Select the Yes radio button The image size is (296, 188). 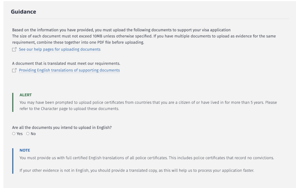coord(14,134)
